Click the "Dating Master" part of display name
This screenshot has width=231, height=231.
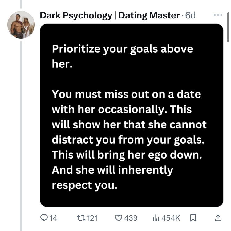(149, 15)
